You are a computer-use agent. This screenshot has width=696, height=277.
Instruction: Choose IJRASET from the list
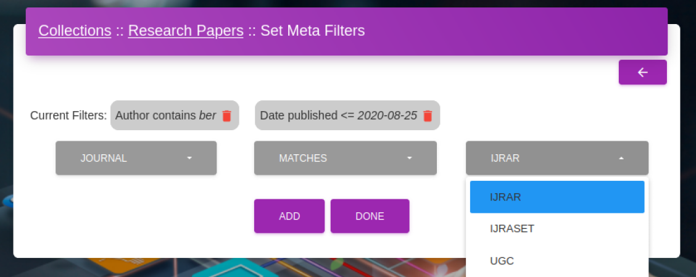pyautogui.click(x=557, y=229)
